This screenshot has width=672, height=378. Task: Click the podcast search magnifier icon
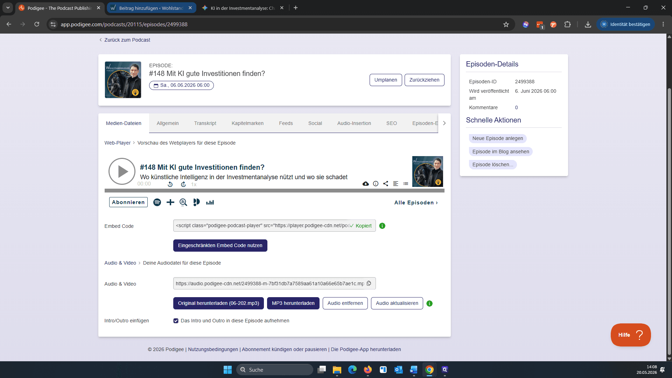click(x=183, y=202)
